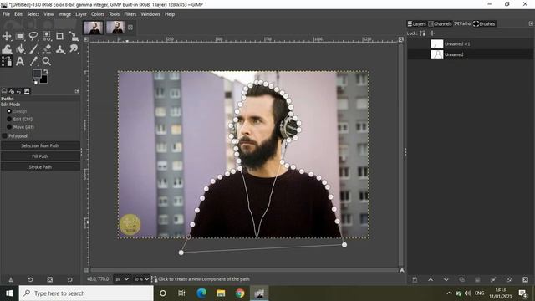This screenshot has height=301, width=535.
Task: Open the Colors menu
Action: click(x=98, y=14)
